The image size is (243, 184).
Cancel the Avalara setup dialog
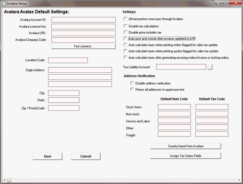(x=86, y=156)
